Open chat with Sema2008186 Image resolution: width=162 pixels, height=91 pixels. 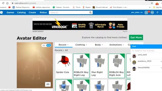pos(146,69)
